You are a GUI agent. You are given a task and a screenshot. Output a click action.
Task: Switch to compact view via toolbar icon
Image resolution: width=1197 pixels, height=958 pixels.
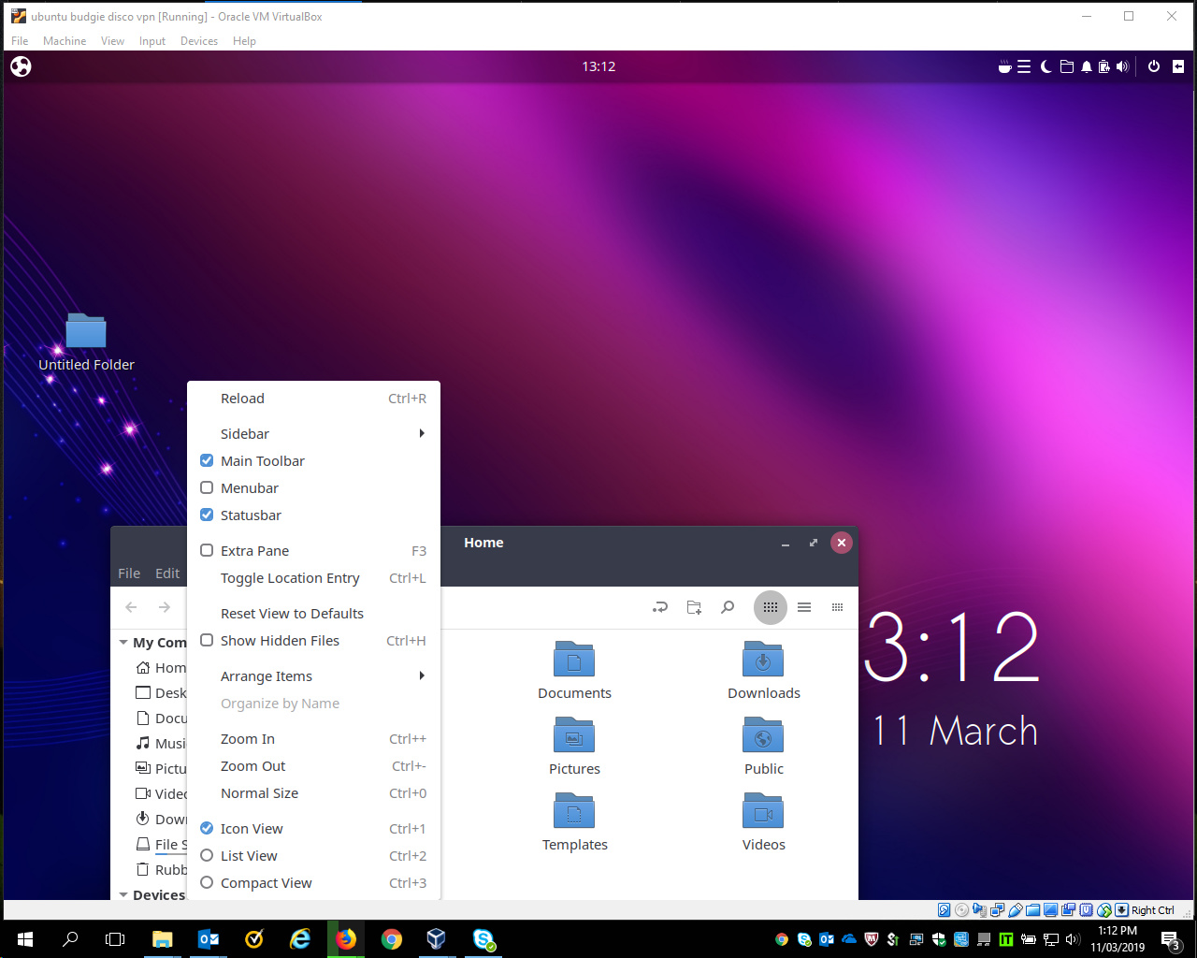[x=837, y=607]
